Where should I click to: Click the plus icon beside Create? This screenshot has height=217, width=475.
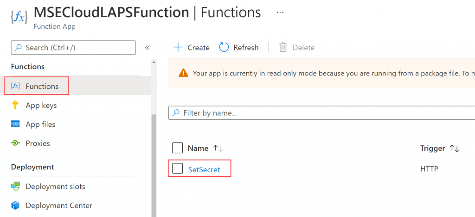(178, 48)
